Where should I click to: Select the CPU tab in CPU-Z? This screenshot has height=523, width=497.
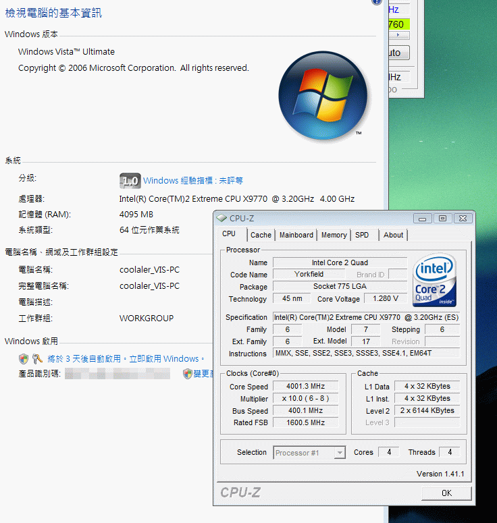pyautogui.click(x=229, y=233)
